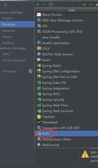
Task: Click the right panel green plus icon
Action: pos(84,5)
